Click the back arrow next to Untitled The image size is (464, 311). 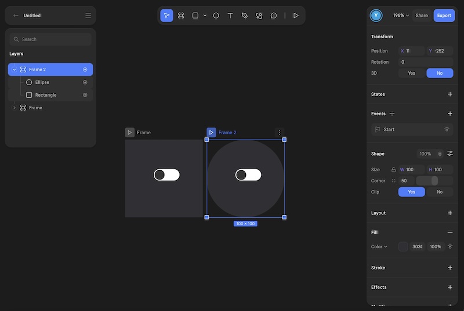pyautogui.click(x=16, y=16)
